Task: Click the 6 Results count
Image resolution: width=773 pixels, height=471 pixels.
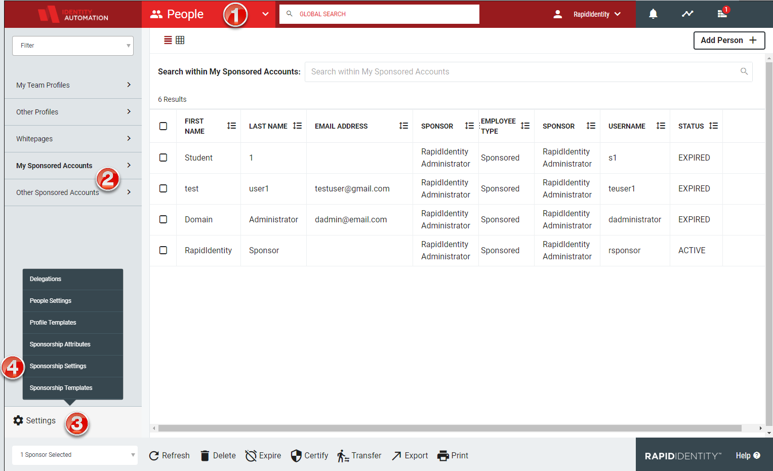Action: click(x=172, y=99)
